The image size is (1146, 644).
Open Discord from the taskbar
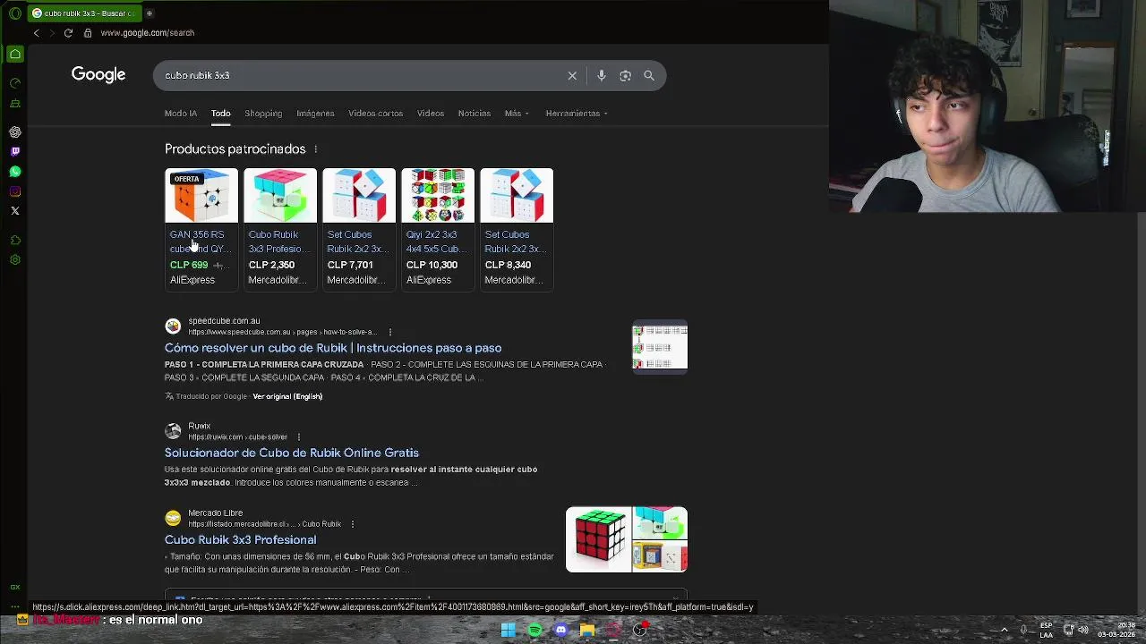click(560, 631)
